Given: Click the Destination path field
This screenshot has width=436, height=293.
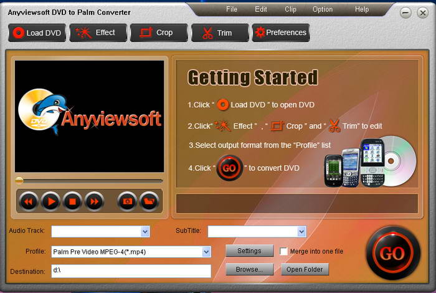Looking at the screenshot, I should [131, 271].
